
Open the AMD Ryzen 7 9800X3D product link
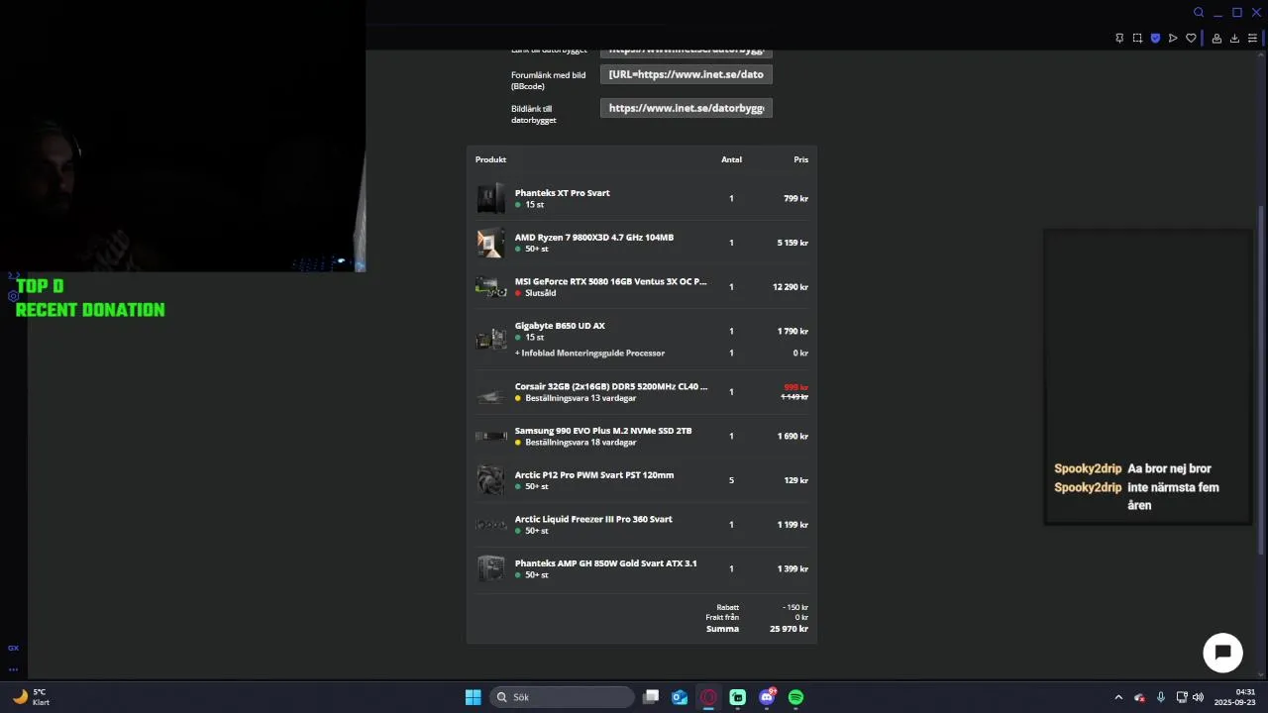click(594, 238)
